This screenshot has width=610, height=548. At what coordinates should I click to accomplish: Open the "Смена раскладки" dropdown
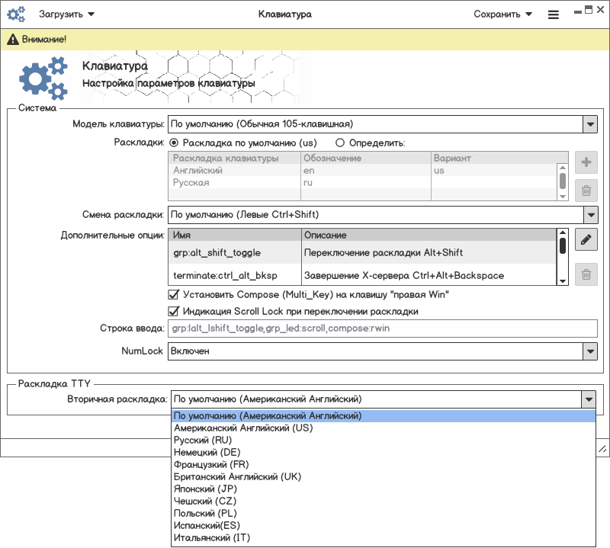(589, 214)
